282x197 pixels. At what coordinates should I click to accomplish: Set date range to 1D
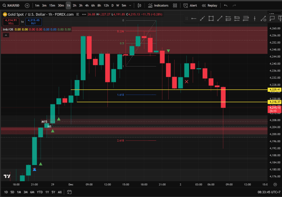pos(6,192)
